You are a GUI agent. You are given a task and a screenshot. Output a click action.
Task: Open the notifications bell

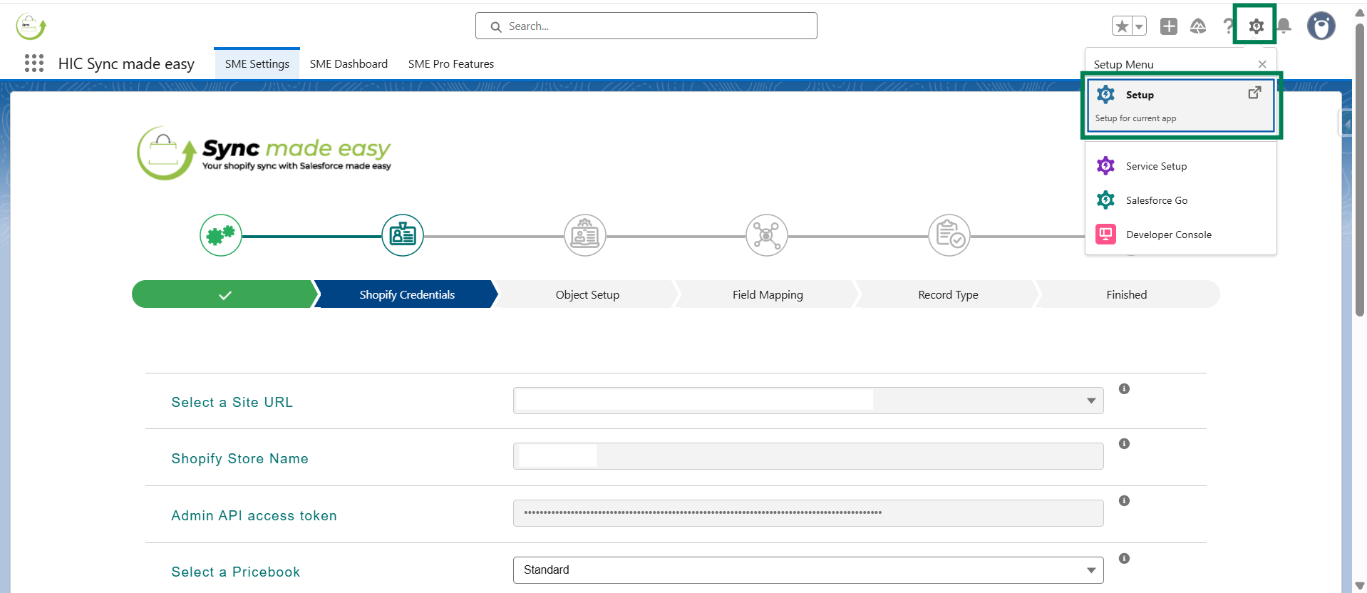click(1284, 26)
